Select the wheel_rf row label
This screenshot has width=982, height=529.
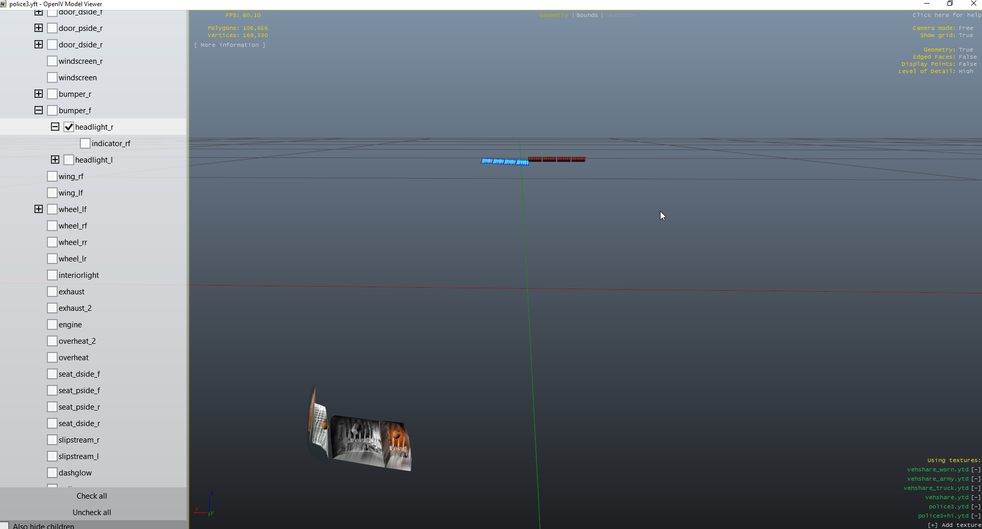point(73,226)
